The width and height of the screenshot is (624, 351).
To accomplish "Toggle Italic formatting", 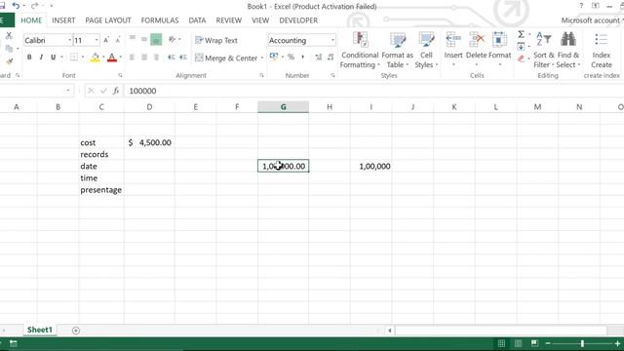I will click(x=41, y=58).
